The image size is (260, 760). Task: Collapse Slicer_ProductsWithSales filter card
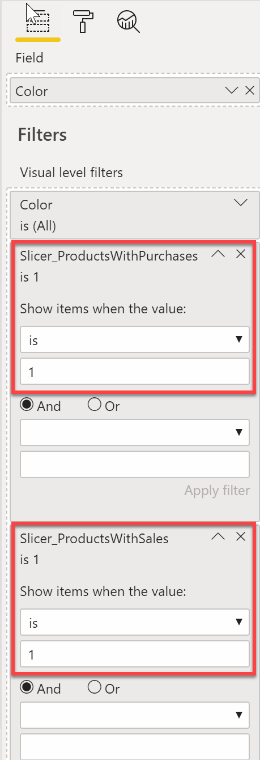coord(218,536)
